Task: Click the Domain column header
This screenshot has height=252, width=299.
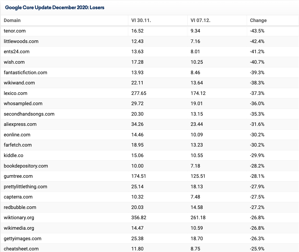Action: (12, 20)
